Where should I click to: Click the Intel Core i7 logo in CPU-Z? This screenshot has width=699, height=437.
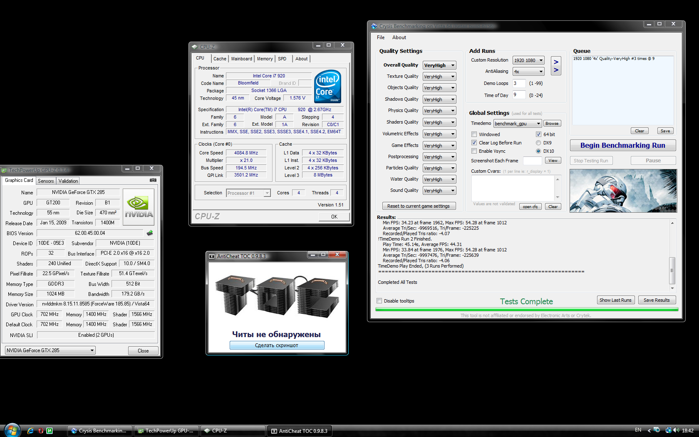tap(328, 86)
